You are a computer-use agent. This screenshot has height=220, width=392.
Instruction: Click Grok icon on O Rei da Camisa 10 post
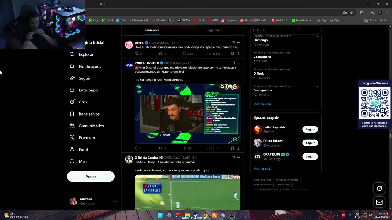pyautogui.click(x=233, y=158)
